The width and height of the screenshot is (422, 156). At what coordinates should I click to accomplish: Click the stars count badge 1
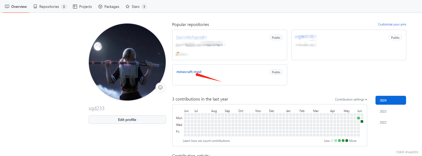pos(144,7)
